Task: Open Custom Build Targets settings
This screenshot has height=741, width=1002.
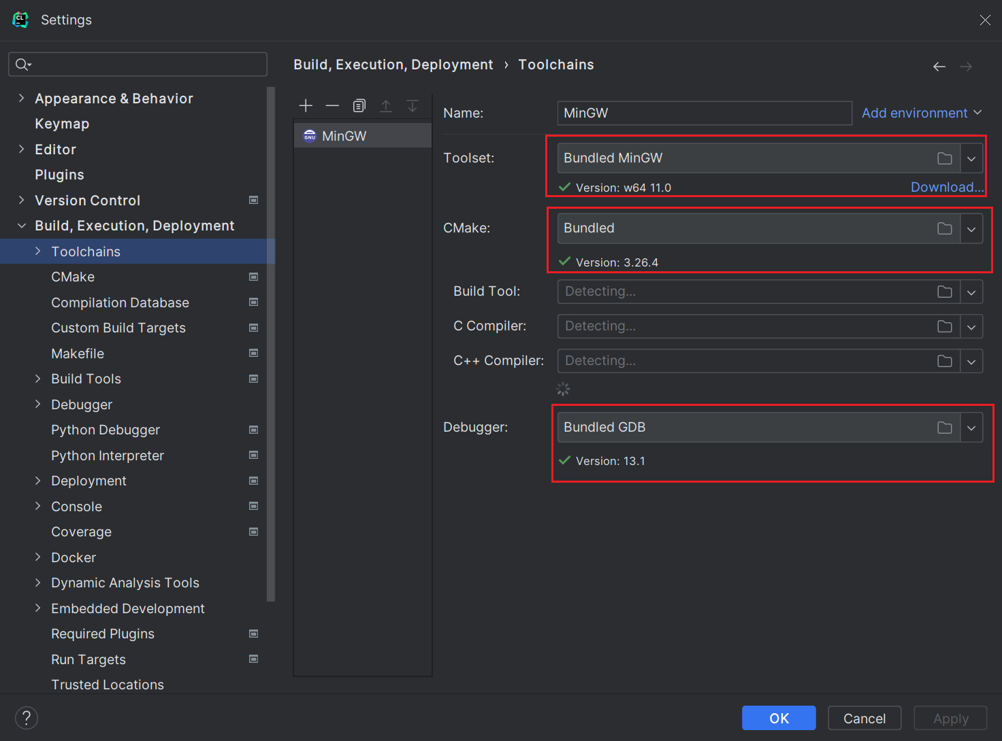Action: click(118, 328)
